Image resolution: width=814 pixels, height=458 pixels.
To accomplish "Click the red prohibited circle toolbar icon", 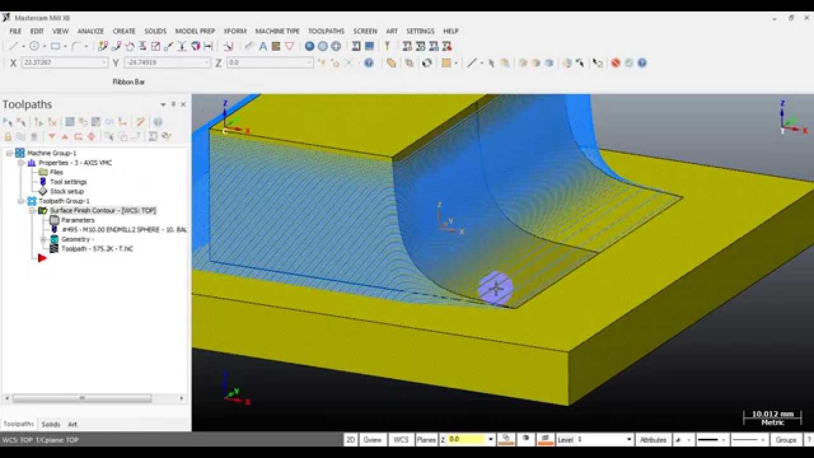I will click(616, 63).
